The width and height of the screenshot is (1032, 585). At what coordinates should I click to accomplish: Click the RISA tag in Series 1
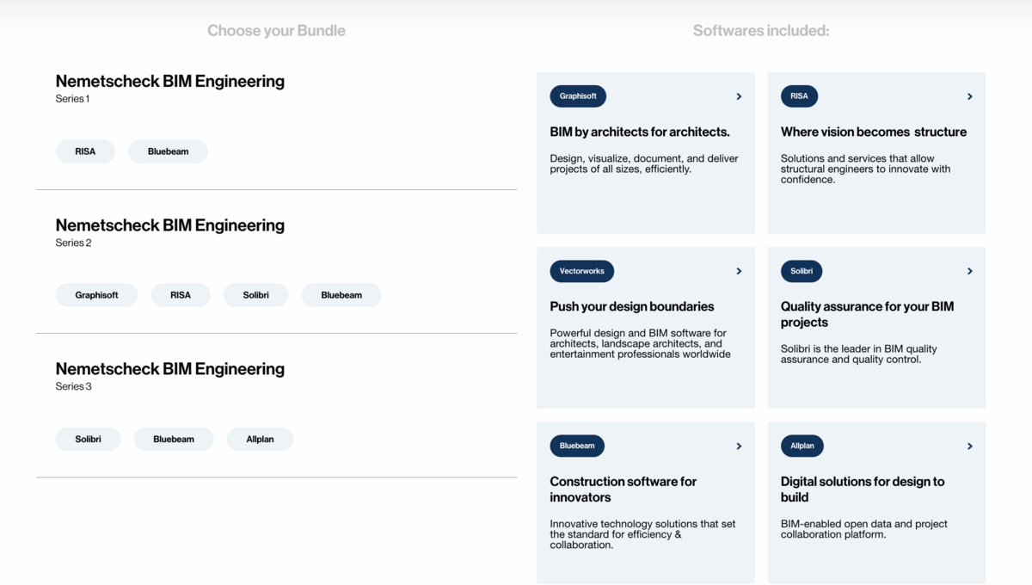pyautogui.click(x=85, y=151)
